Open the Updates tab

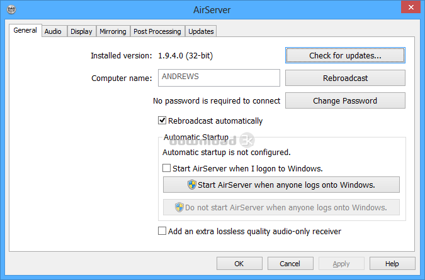pos(201,31)
